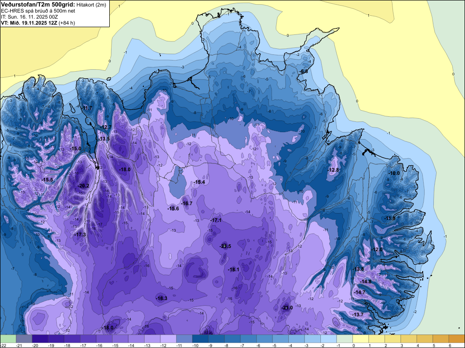This screenshot has width=465, height=348.
Task: Pick the -21 grey-blue legend swatch
Action: click(24, 339)
